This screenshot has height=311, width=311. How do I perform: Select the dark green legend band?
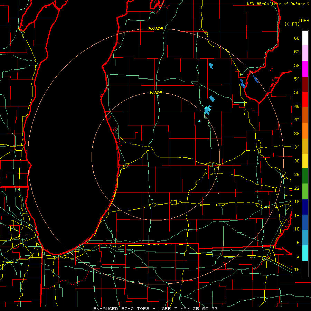305,176
